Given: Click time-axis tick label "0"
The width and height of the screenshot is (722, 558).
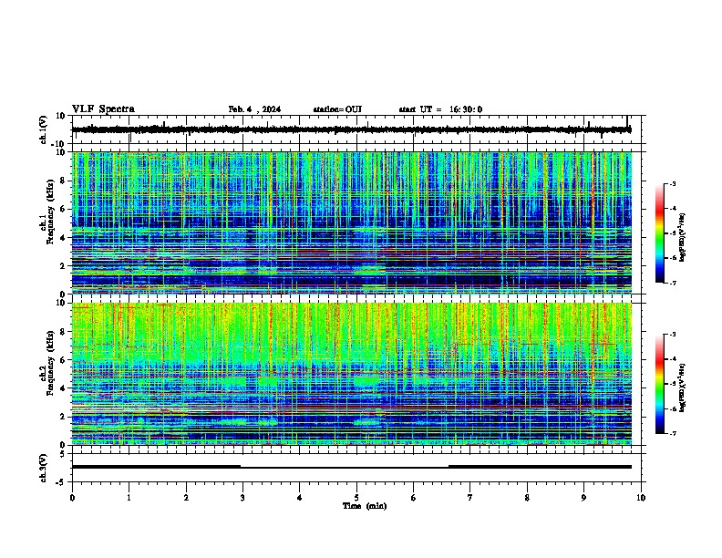Looking at the screenshot, I should [x=72, y=498].
